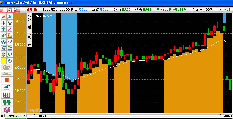The height and width of the screenshot is (119, 233).
Task: Click the 最高 8350 high value
Action: 100,9
